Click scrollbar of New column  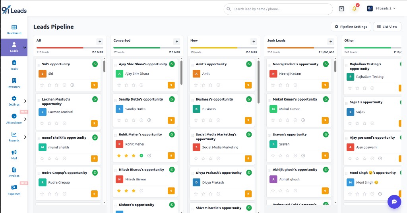point(258,82)
